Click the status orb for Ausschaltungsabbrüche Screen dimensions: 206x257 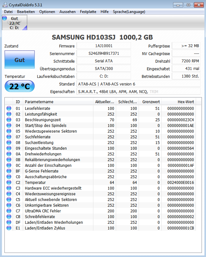tap(9, 177)
